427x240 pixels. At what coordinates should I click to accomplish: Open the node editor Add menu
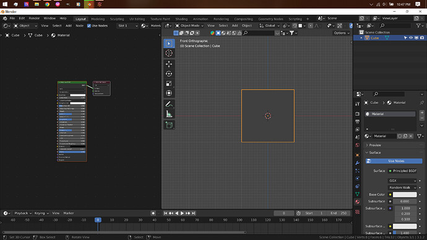(x=68, y=25)
